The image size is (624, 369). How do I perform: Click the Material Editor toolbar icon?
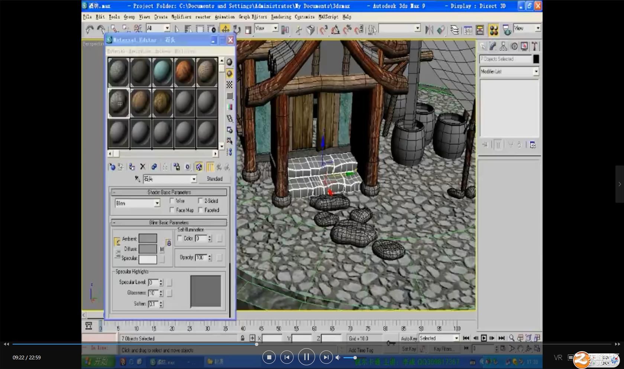494,30
